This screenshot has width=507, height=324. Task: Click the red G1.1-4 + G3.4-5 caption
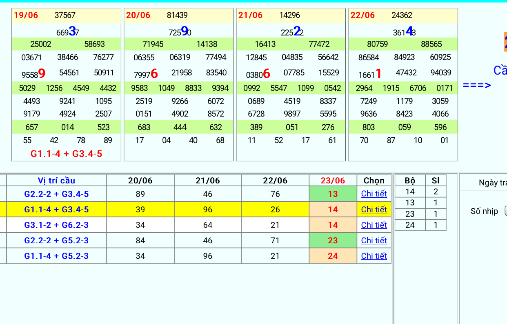[66, 154]
